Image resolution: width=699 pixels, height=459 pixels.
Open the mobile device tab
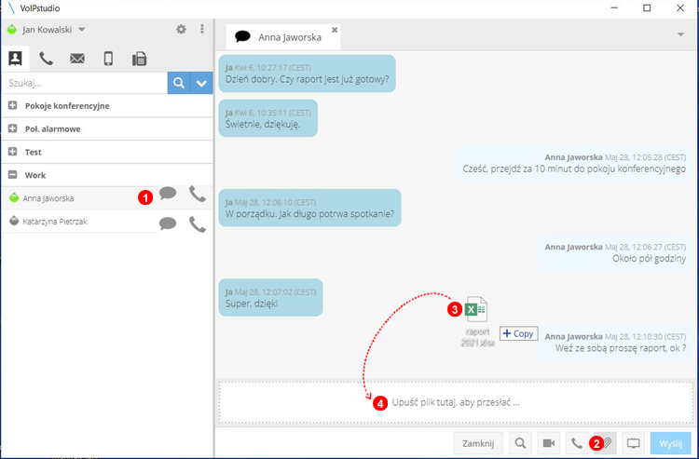point(108,59)
